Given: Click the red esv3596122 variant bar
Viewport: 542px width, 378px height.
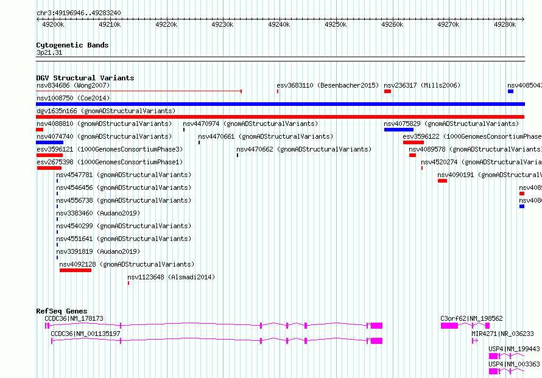Looking at the screenshot, I should pyautogui.click(x=414, y=142).
